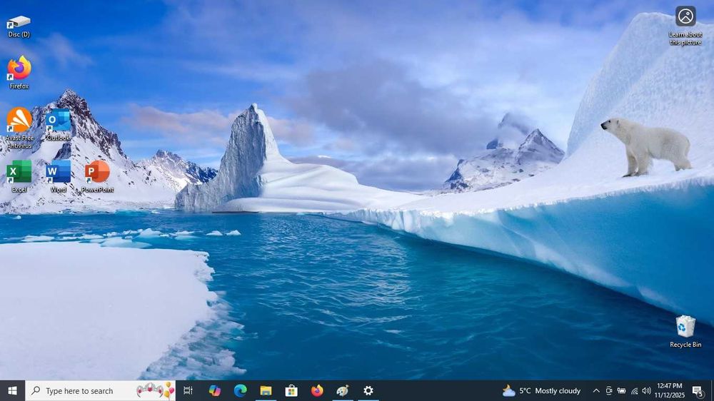Image resolution: width=714 pixels, height=401 pixels.
Task: Select the Avast Free Antivirus desktop icon
Action: [19, 128]
